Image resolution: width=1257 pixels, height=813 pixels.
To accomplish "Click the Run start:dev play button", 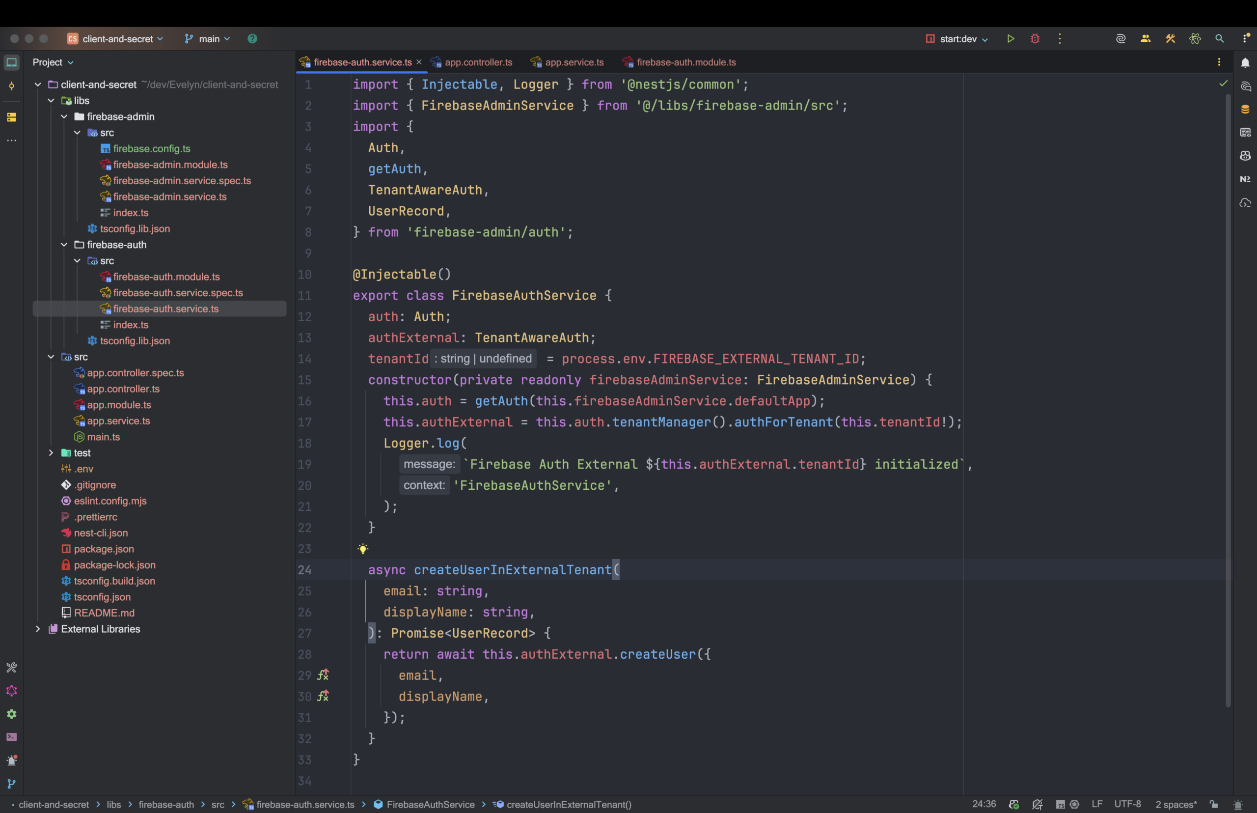I will pos(1010,38).
